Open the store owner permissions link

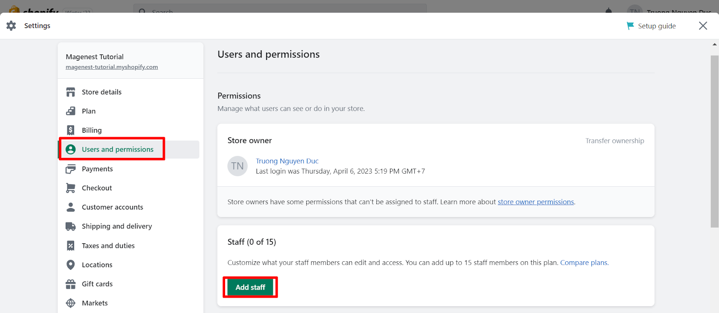click(536, 202)
